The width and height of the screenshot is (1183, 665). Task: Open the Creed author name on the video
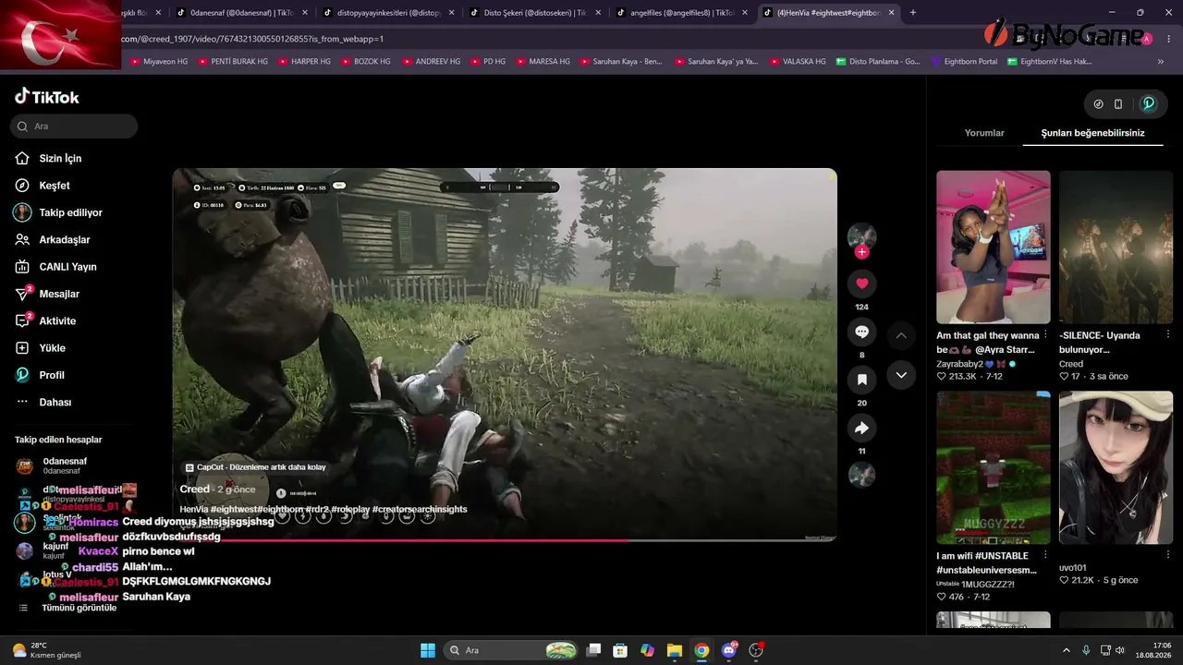[194, 490]
